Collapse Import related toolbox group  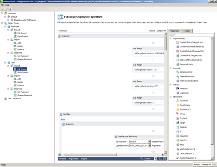click(x=170, y=38)
